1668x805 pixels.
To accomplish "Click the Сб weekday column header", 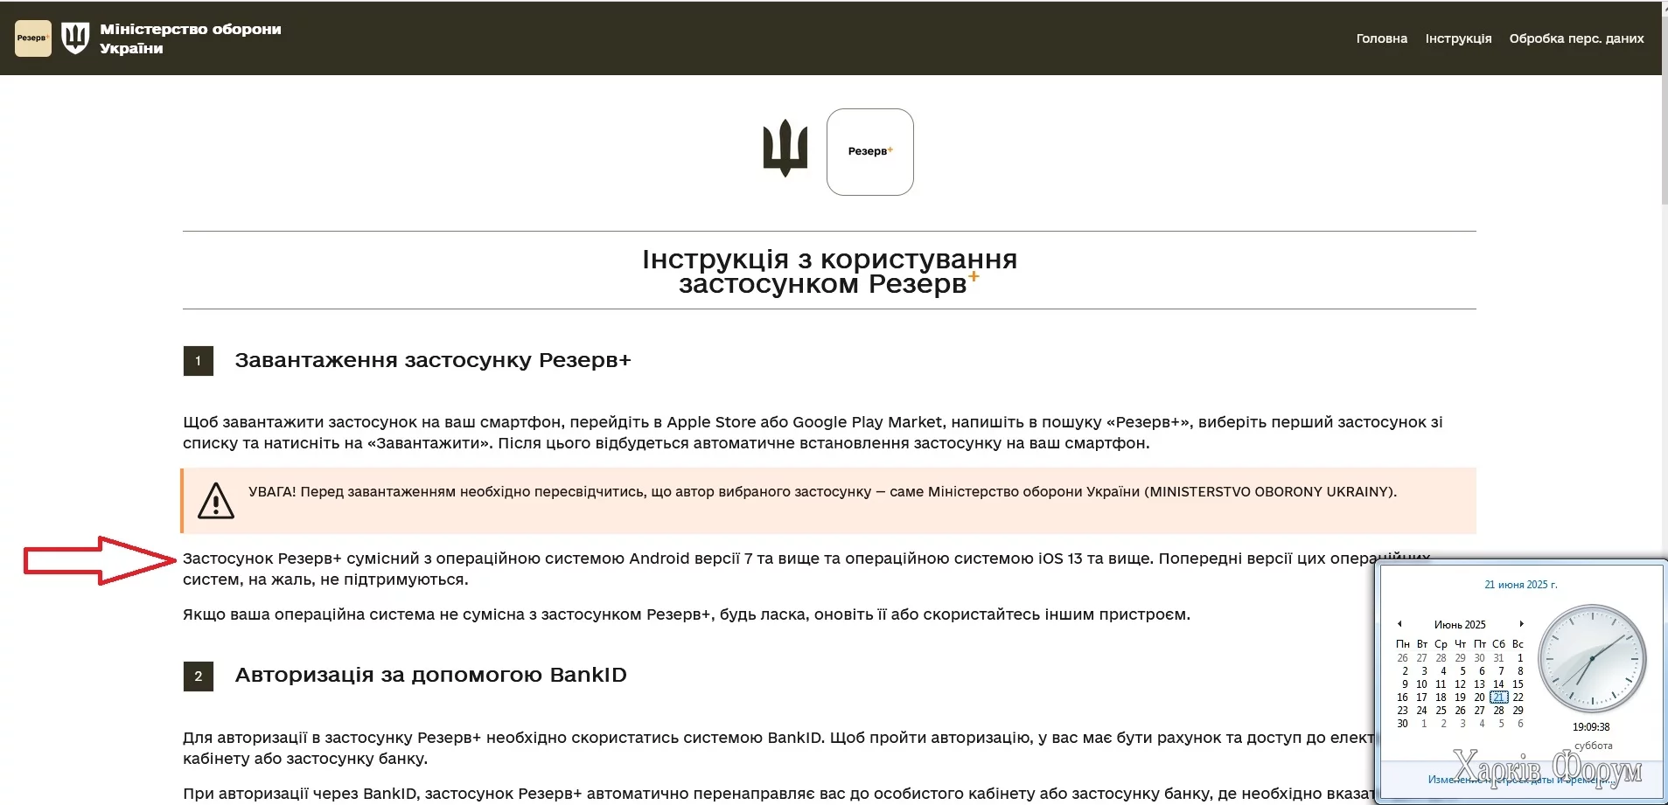I will point(1499,644).
